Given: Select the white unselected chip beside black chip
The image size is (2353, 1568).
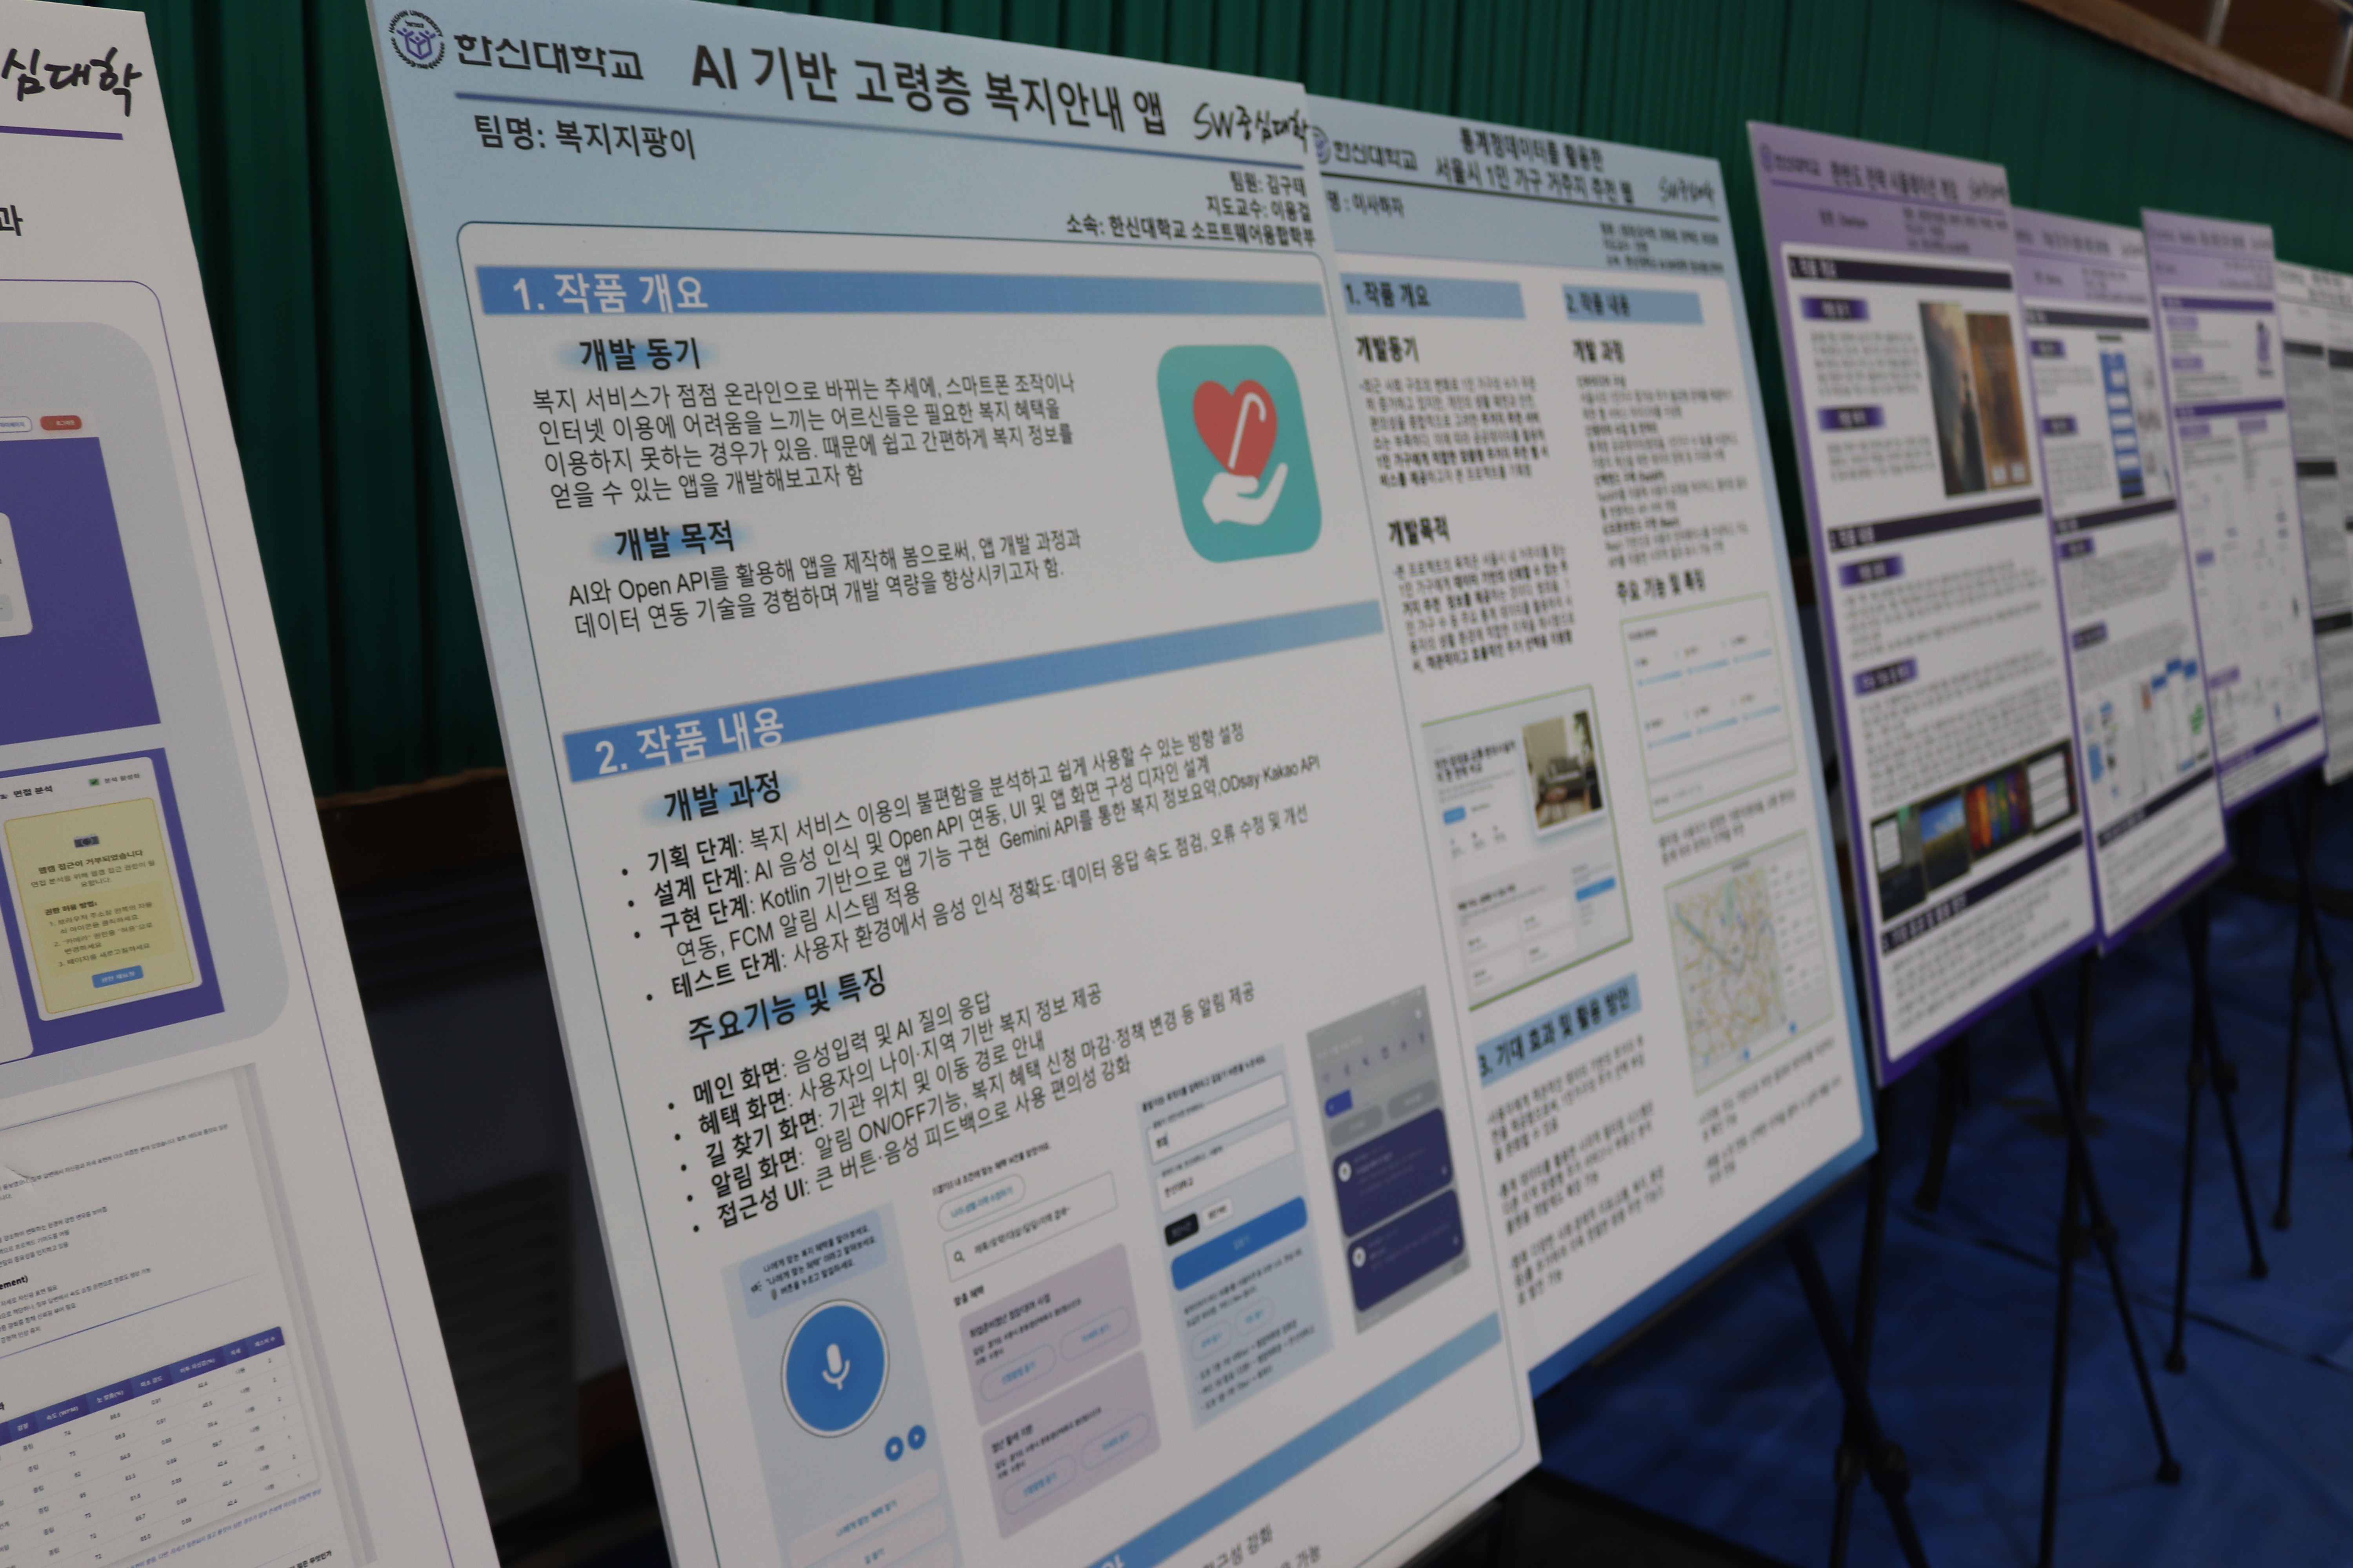Looking at the screenshot, I should pos(1218,1212).
